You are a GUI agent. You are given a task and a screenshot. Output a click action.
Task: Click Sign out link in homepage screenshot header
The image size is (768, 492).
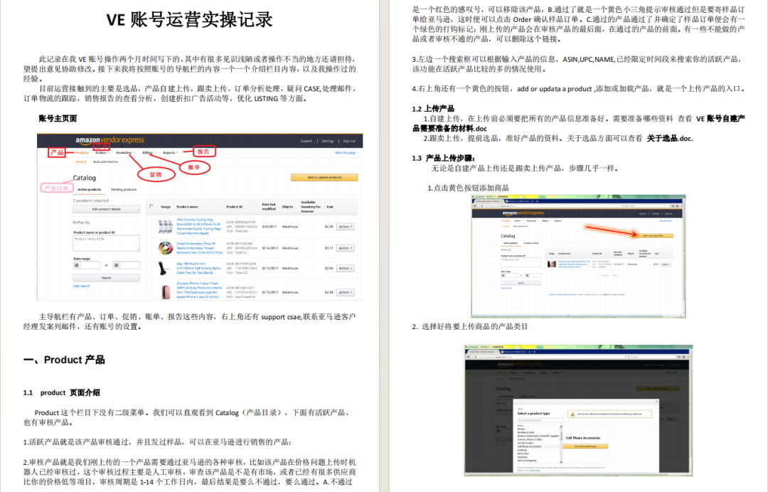(349, 141)
